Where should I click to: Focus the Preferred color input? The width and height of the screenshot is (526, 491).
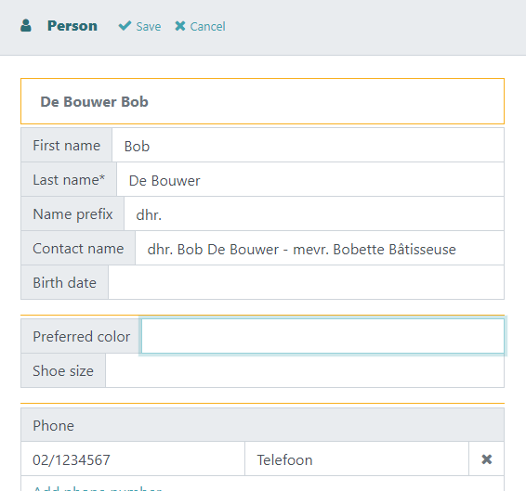point(322,336)
